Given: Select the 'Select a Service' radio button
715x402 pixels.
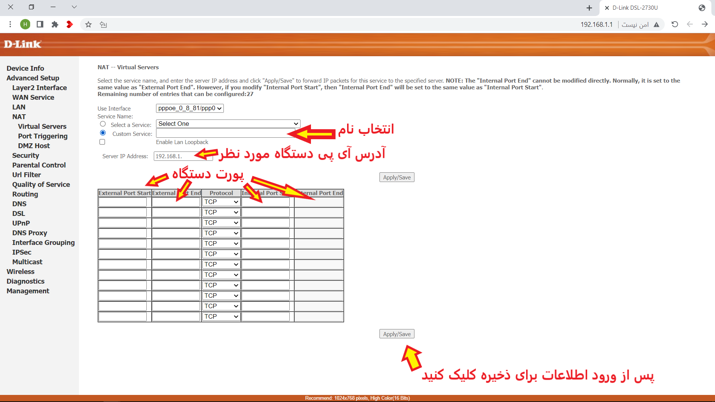Looking at the screenshot, I should (102, 124).
